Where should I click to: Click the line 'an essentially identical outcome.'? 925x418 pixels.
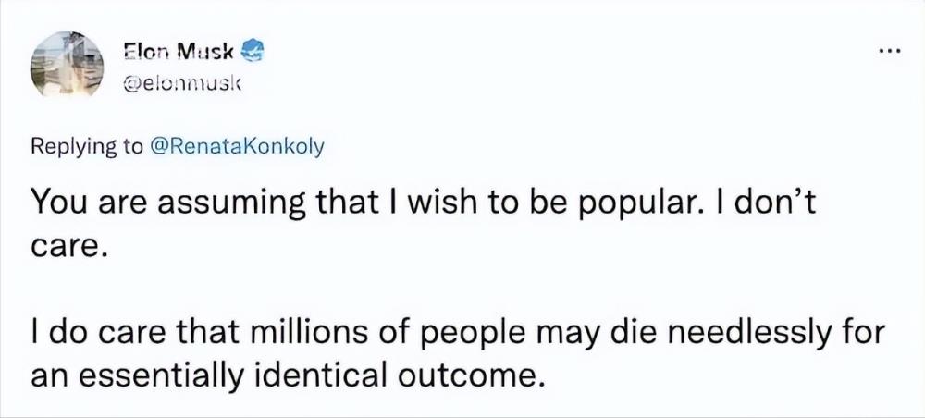coord(286,374)
